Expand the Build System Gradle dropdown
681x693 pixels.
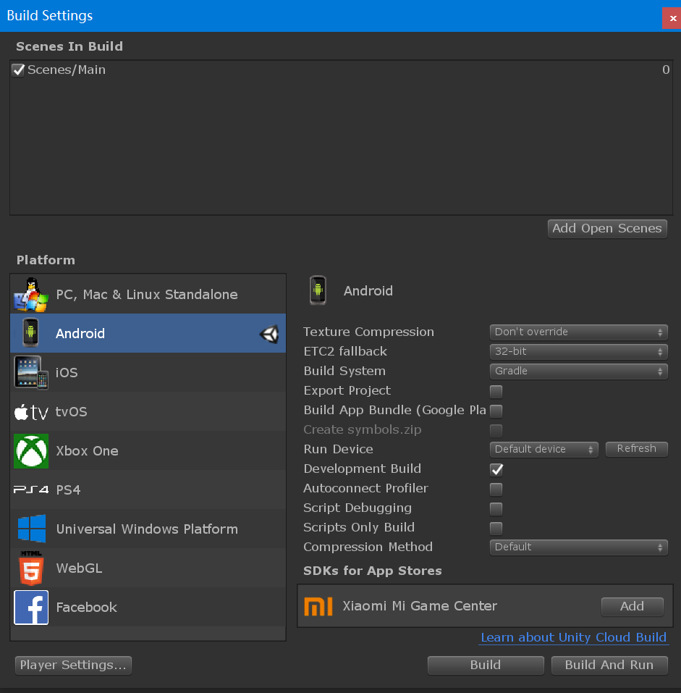pos(578,371)
